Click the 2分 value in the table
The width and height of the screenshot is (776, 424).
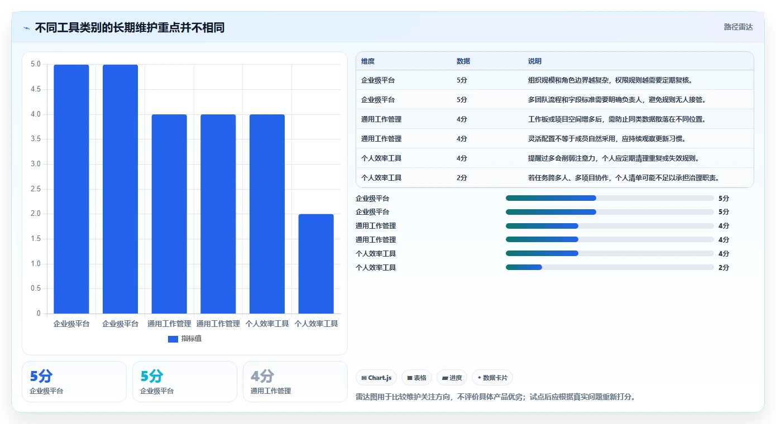click(x=462, y=178)
